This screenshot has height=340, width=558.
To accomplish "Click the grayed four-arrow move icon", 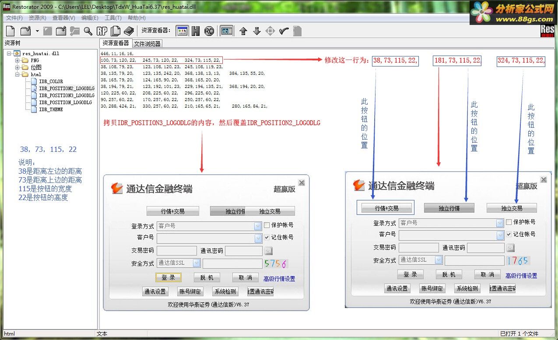I will point(270,31).
